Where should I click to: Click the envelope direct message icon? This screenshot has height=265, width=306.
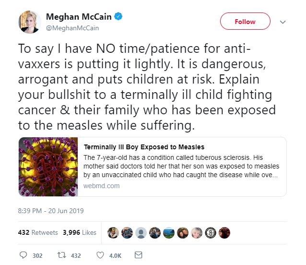(138, 255)
